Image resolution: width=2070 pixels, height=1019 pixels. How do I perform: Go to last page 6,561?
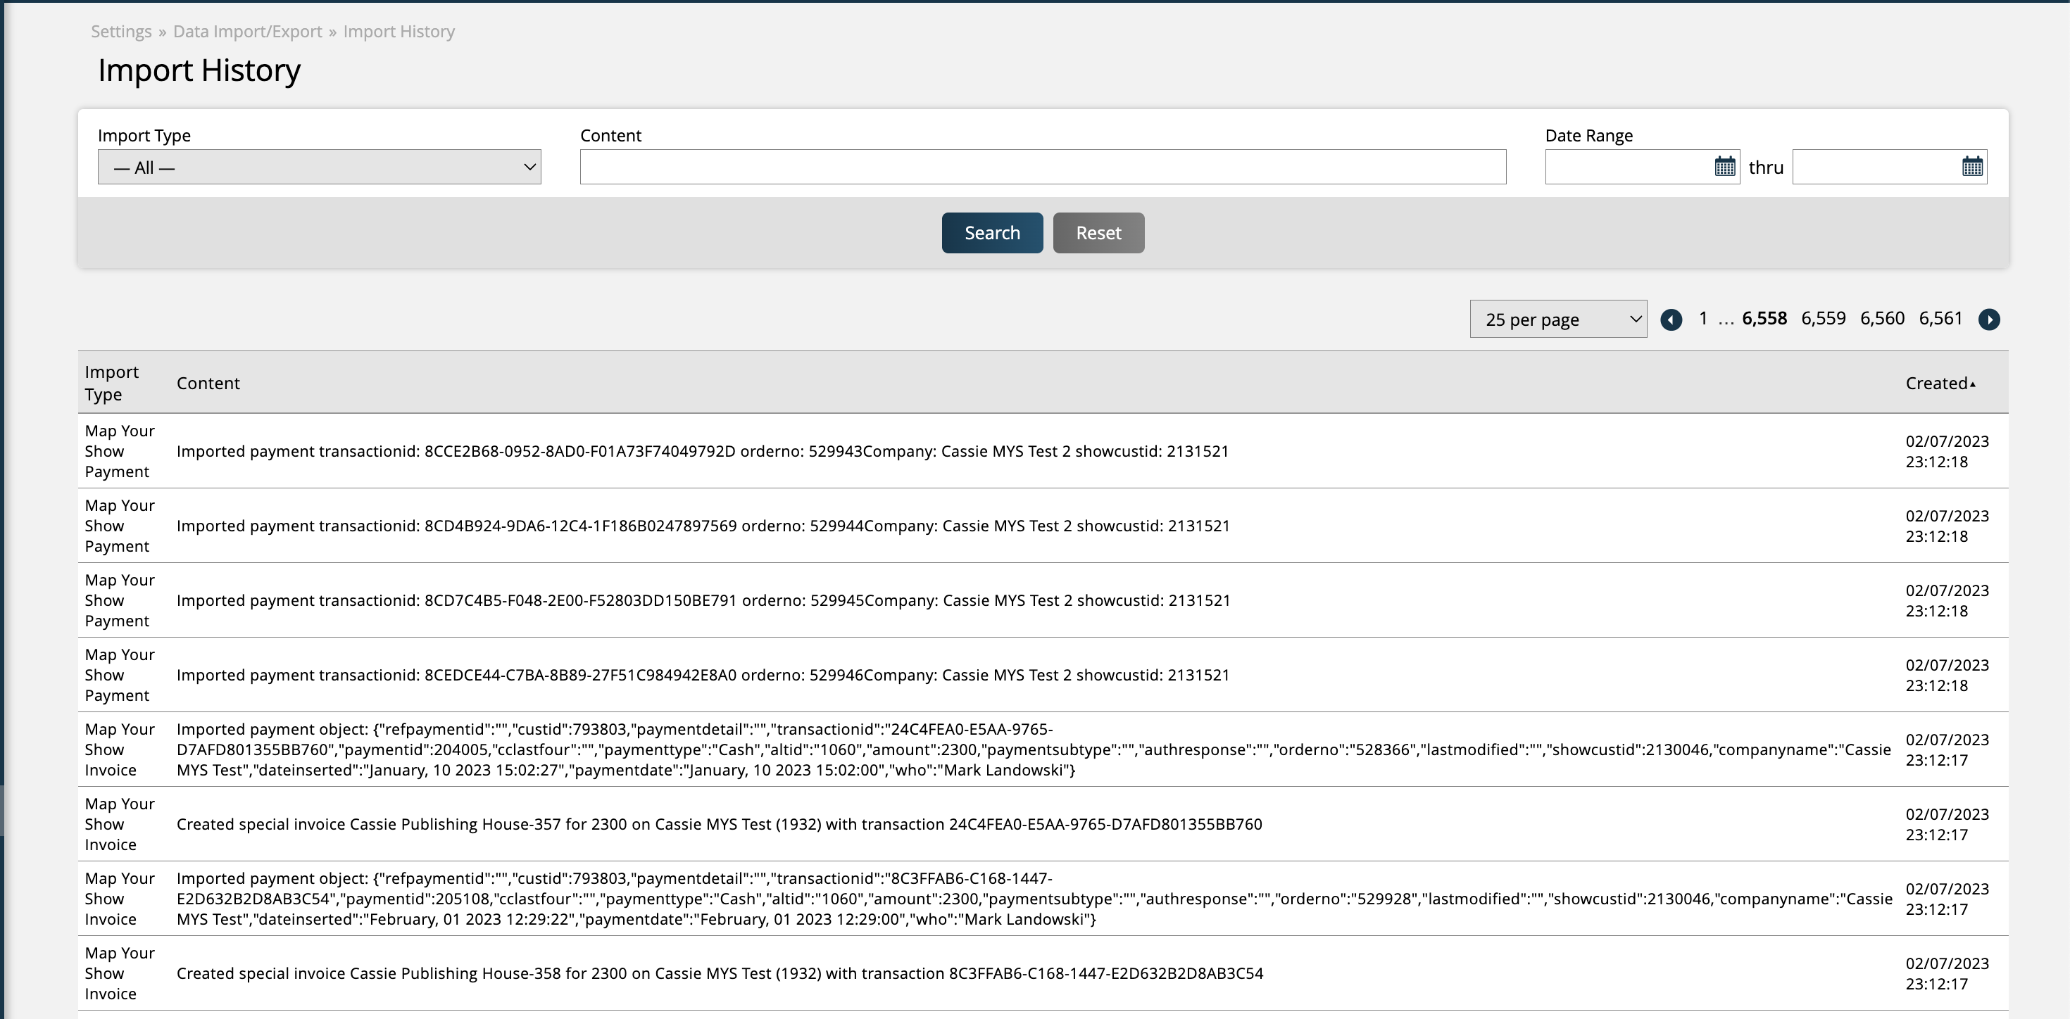[1940, 319]
